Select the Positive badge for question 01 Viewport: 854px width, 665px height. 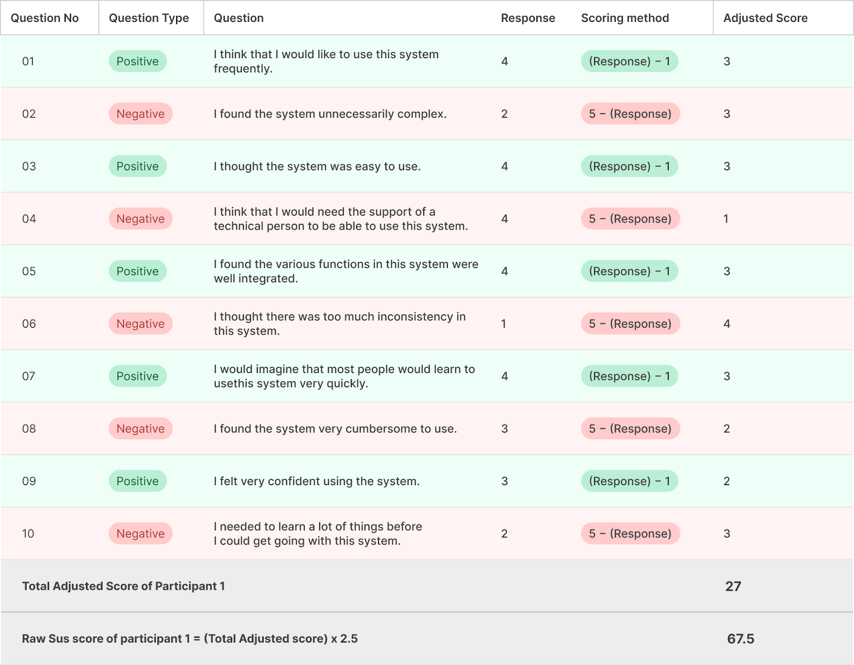point(137,61)
